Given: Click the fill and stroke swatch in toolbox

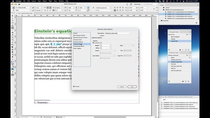Looking at the screenshot, I should coord(12,64).
